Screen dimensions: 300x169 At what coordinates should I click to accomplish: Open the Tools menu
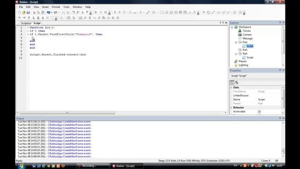[x=67, y=7]
